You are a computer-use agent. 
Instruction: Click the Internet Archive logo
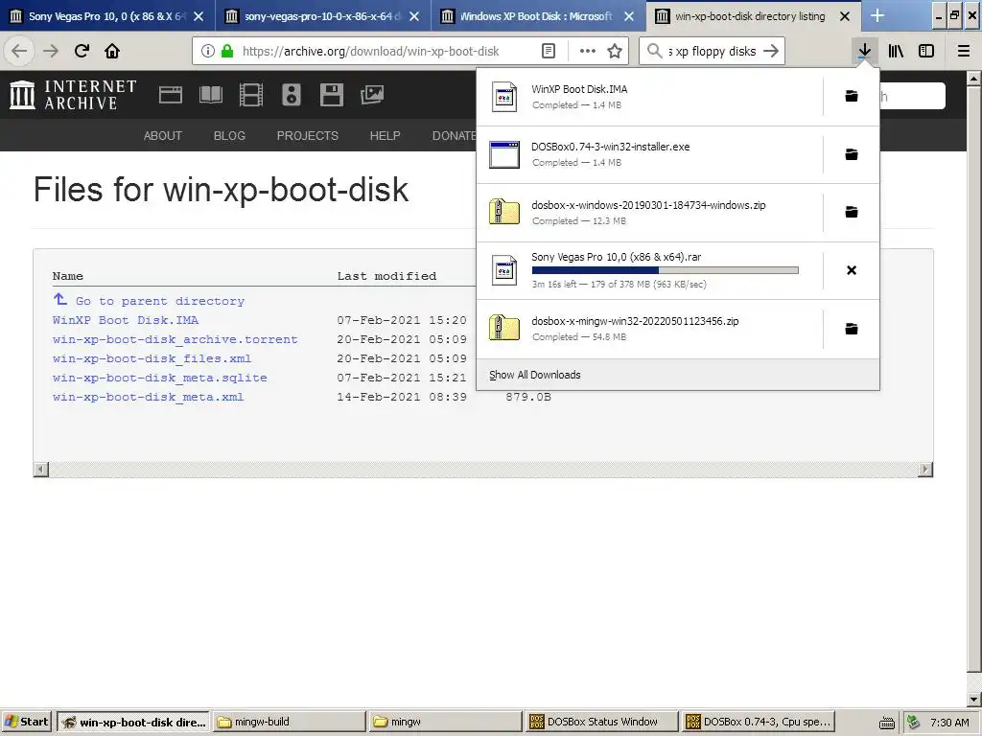pyautogui.click(x=73, y=95)
